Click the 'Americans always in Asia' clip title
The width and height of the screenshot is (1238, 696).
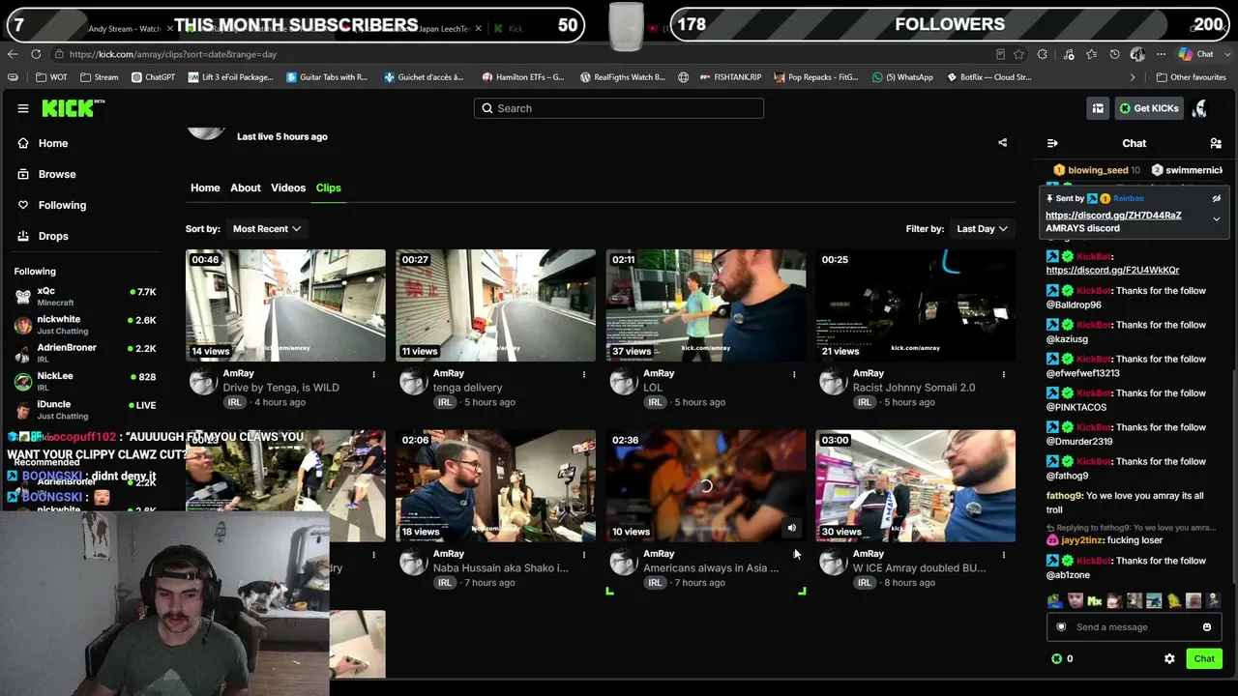tap(711, 568)
